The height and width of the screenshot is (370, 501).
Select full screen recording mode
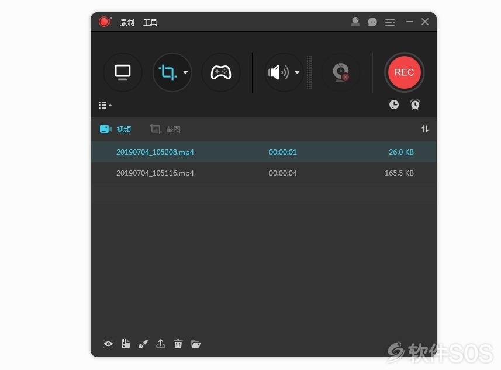[123, 72]
